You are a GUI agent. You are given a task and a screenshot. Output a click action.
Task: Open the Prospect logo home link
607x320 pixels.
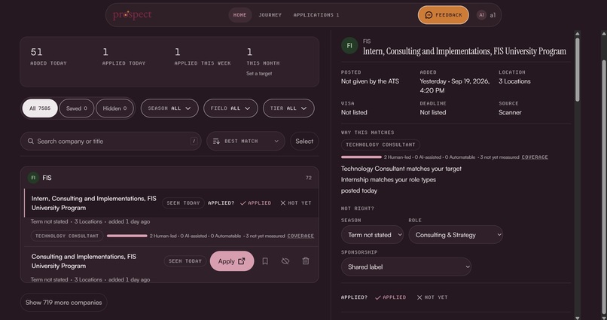pos(132,15)
